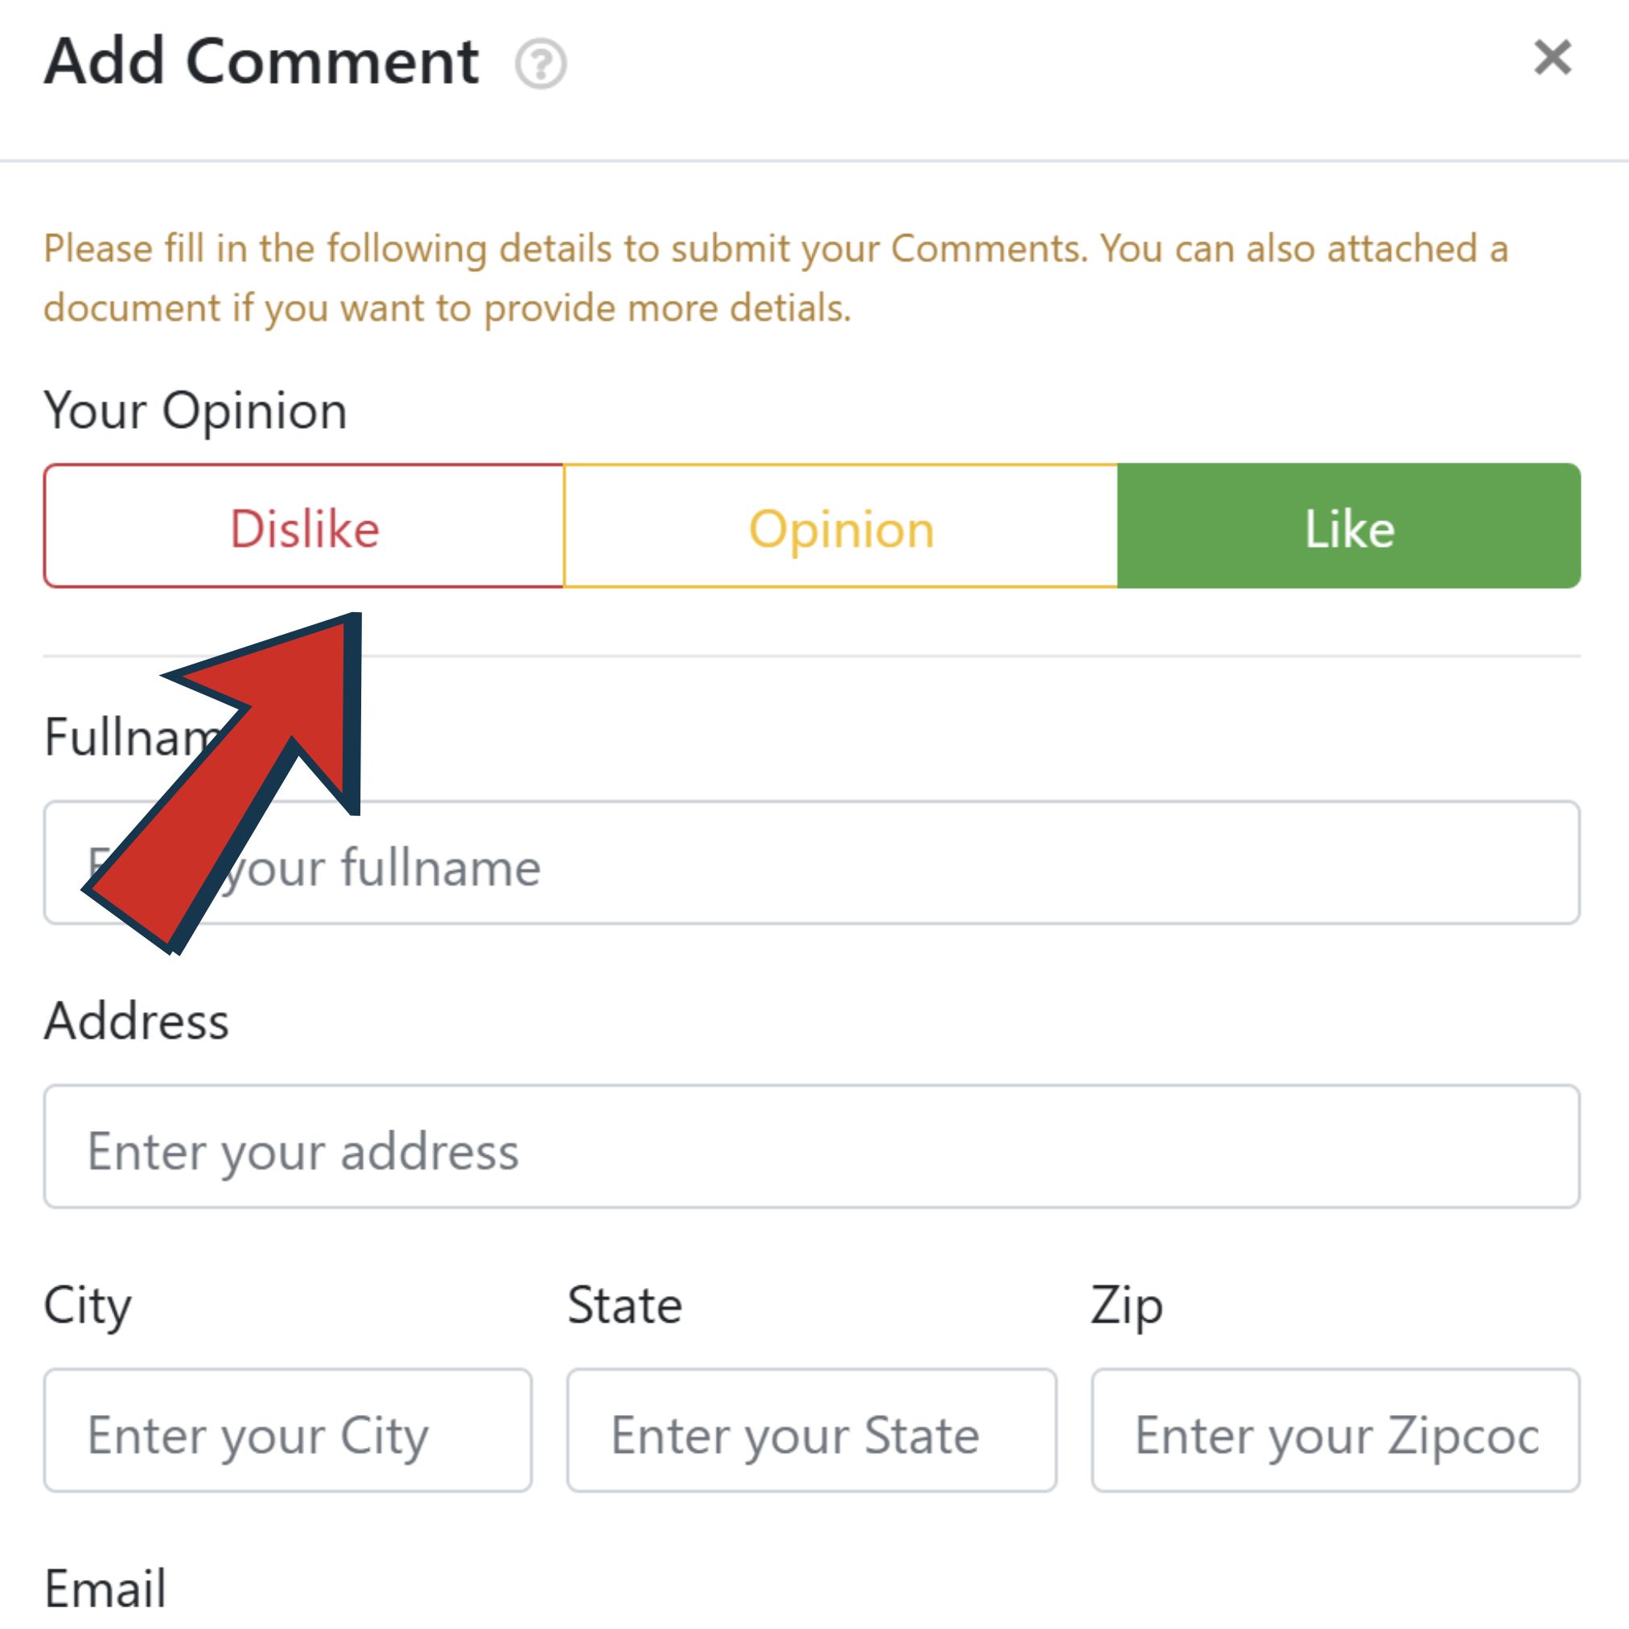Click the Address field label
The width and height of the screenshot is (1629, 1629).
(x=137, y=1022)
